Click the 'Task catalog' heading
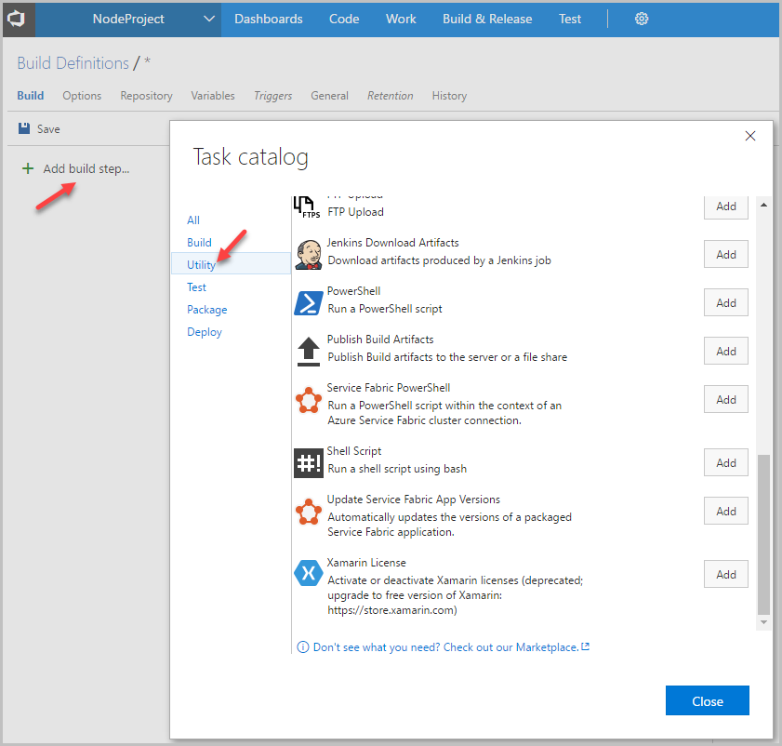 tap(250, 158)
